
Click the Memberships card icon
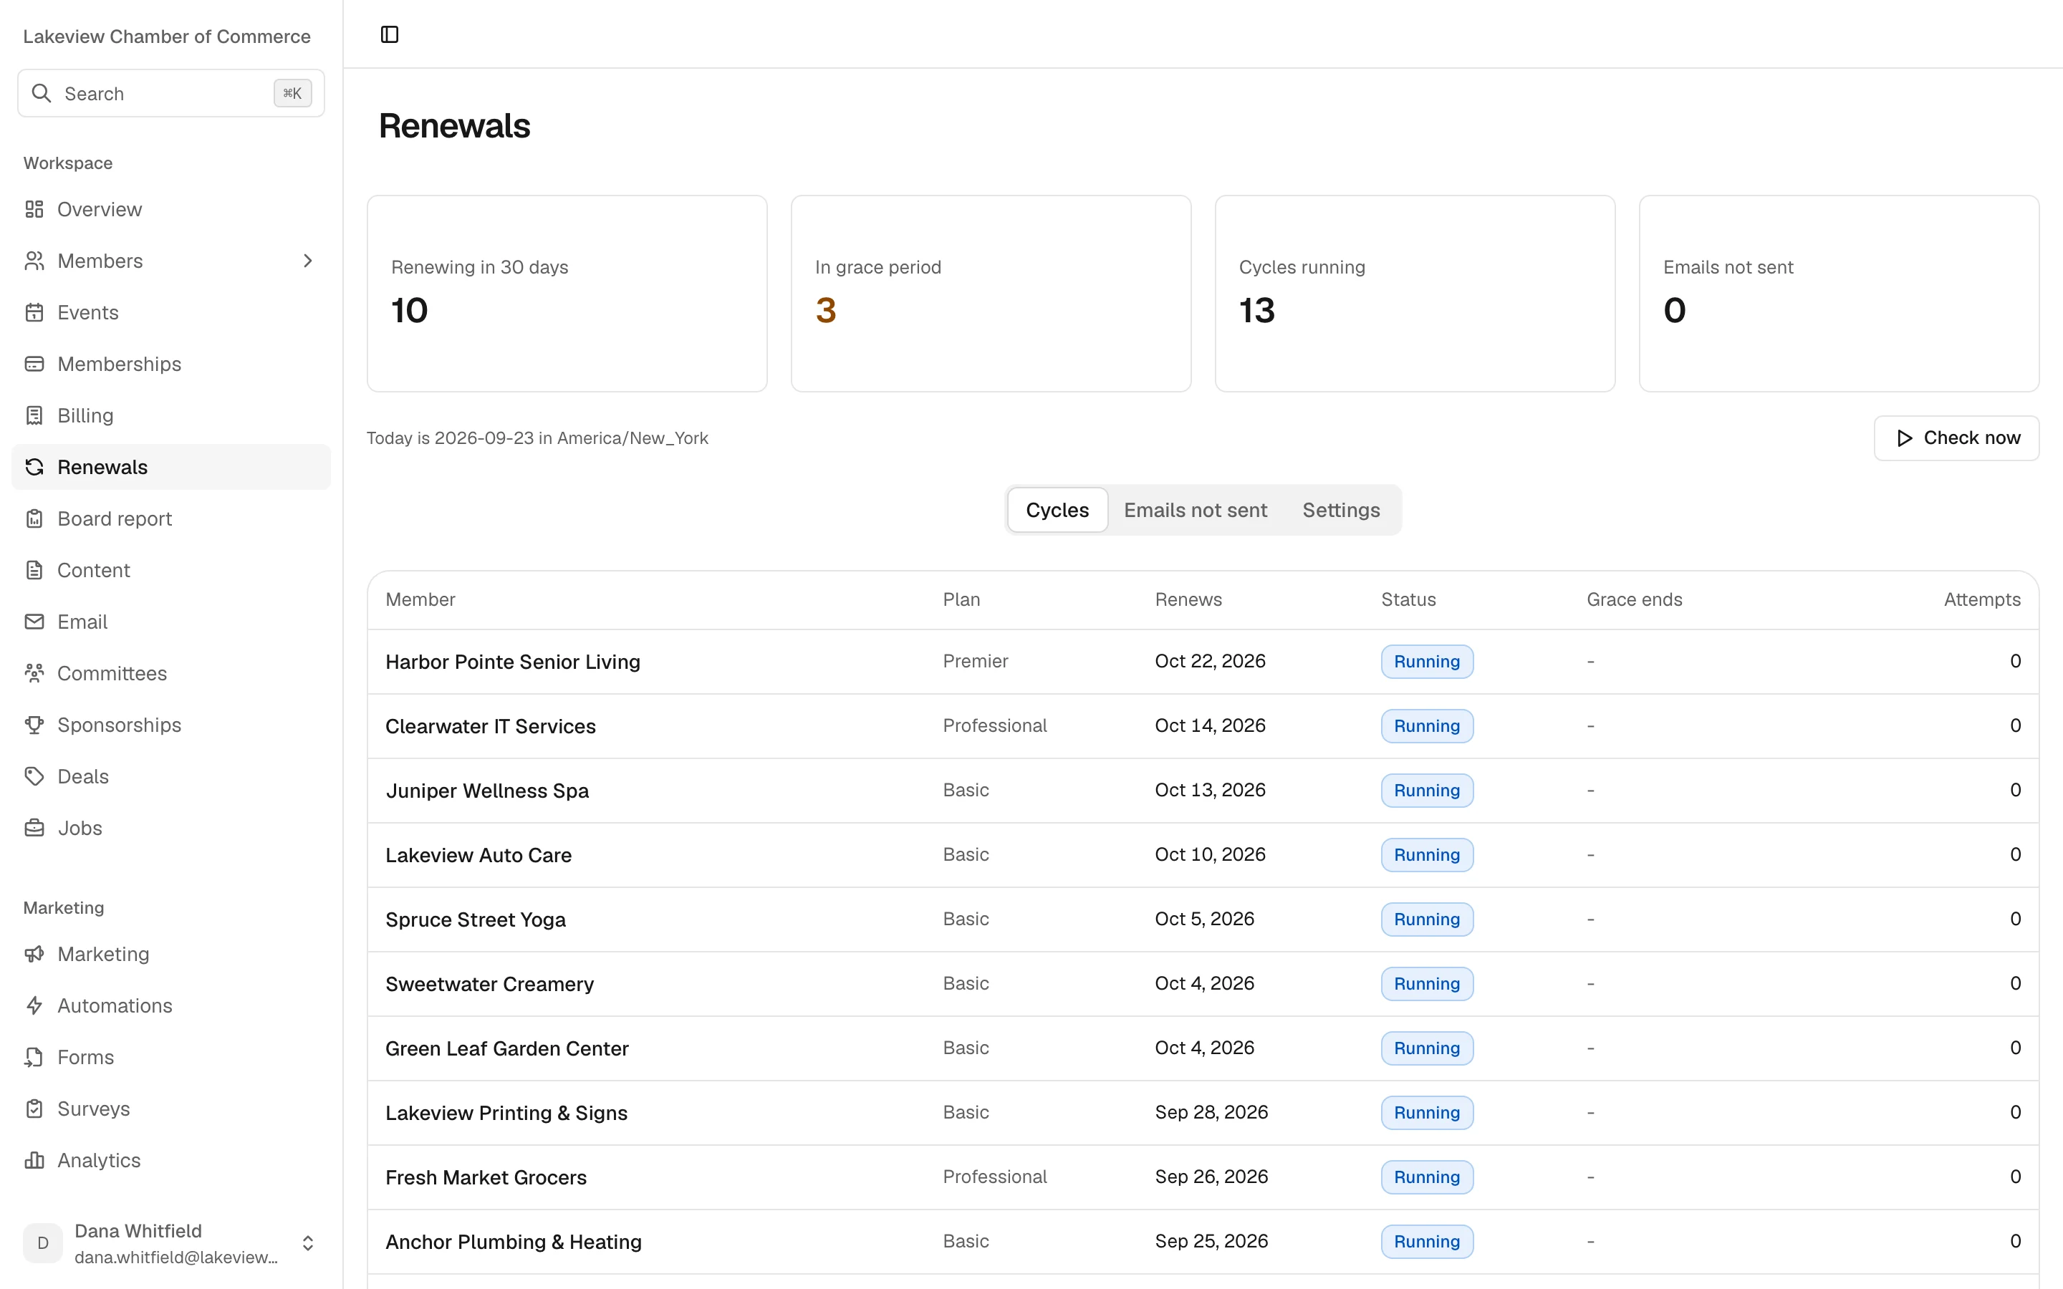coord(34,364)
